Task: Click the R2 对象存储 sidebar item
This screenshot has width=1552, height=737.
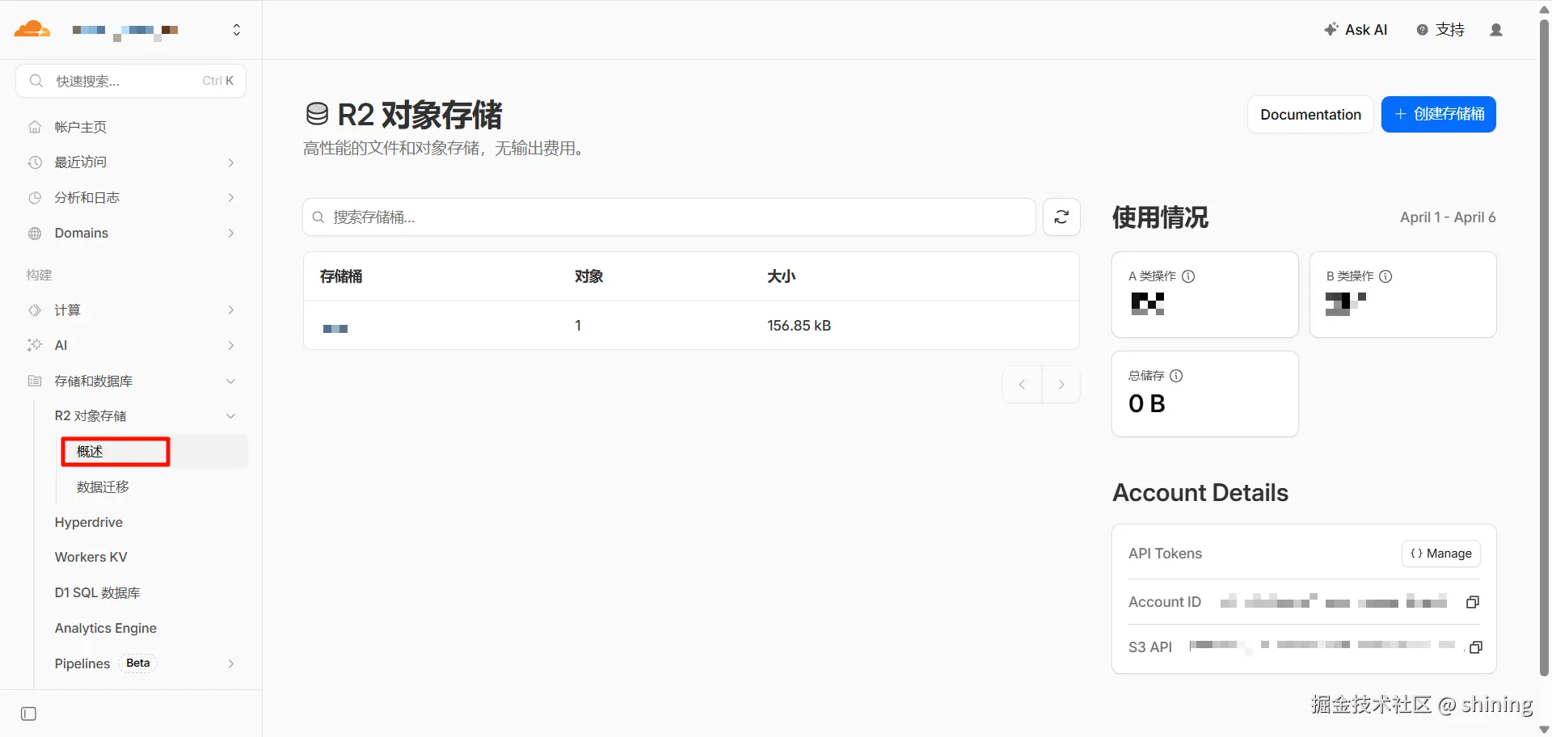Action: coord(91,416)
